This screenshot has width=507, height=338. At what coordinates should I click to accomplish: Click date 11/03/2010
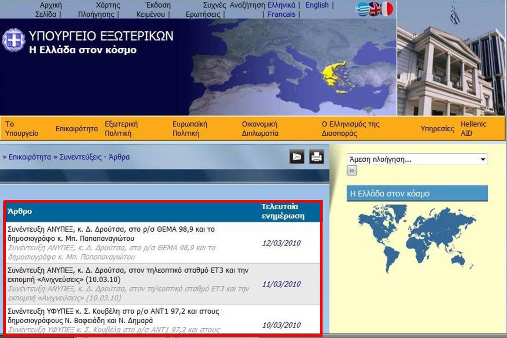tap(281, 284)
